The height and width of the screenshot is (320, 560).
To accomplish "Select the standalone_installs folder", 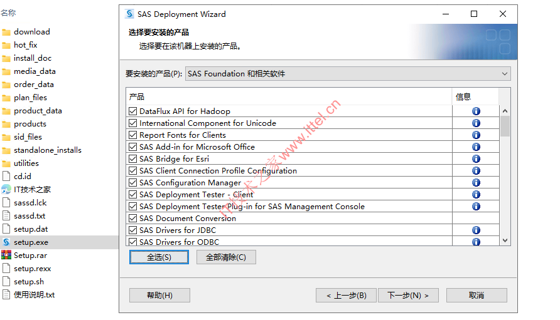I will (48, 150).
